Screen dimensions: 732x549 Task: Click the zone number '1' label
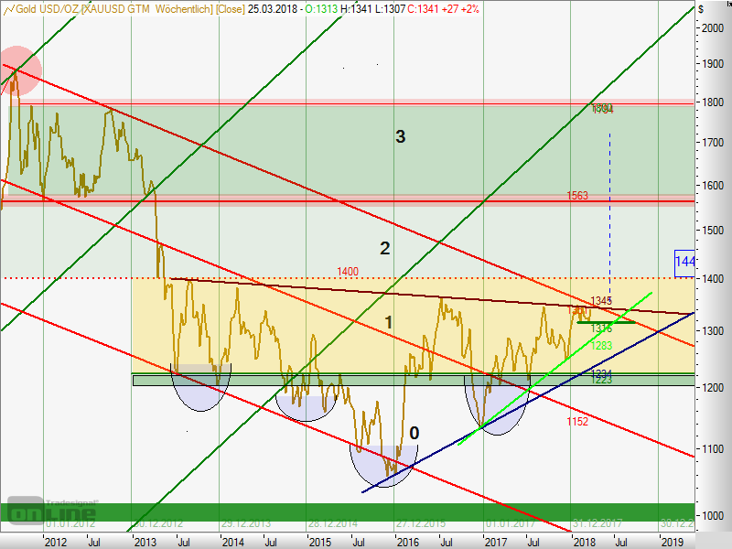click(388, 322)
